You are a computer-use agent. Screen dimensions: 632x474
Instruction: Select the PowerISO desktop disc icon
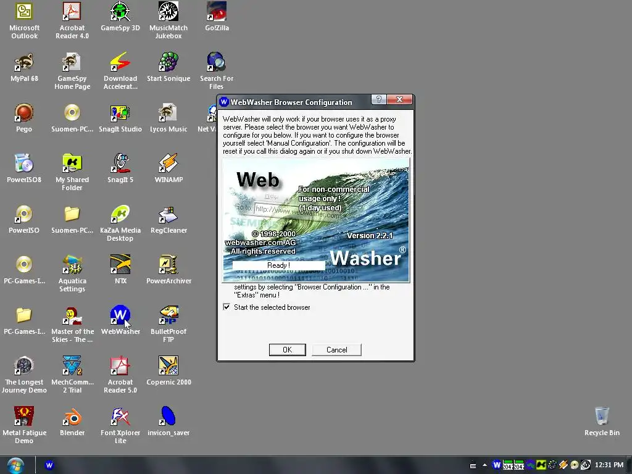24,219
